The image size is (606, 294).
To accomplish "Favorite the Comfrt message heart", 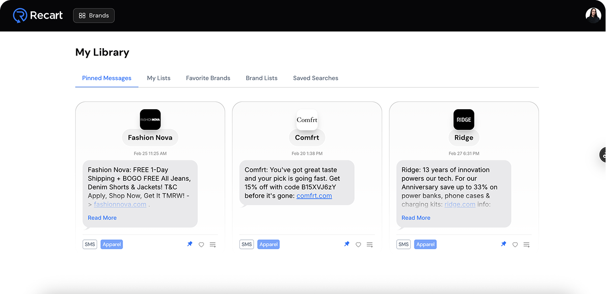I will click(358, 245).
